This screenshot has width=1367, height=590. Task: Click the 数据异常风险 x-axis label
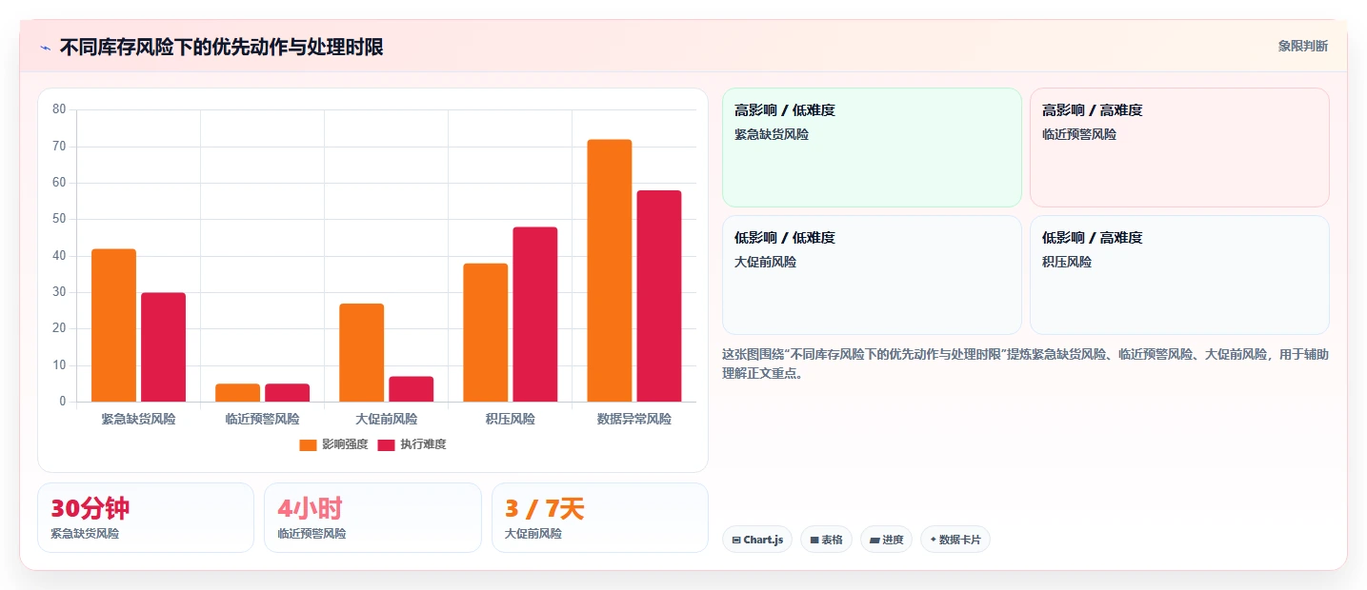point(634,419)
